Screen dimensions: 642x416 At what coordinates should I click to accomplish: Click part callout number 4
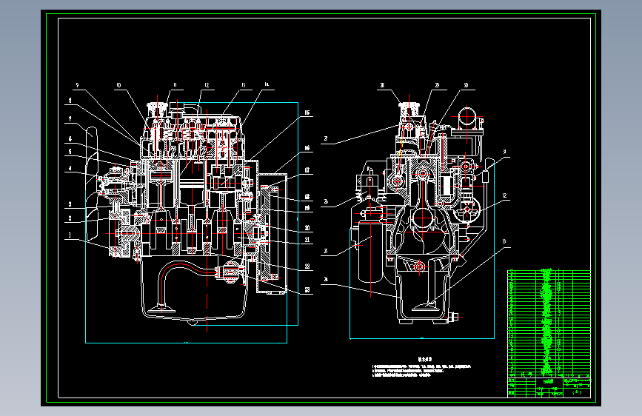(70, 169)
